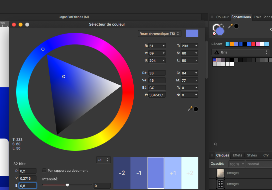The image size is (272, 190).
Task: Click the Intensité value field showing 0
Action: pyautogui.click(x=102, y=186)
